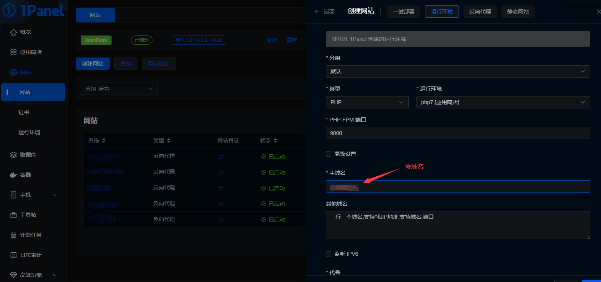The image size is (601, 282).
Task: Click the OpenResty 已启动 status badge
Action: [x=142, y=40]
